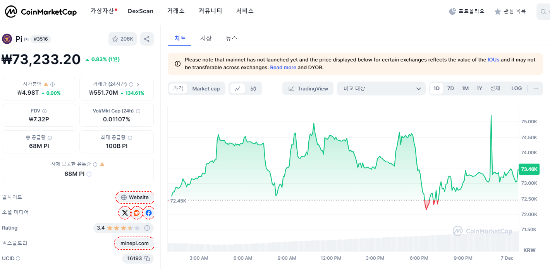Open the portfolio pie chart icon
The height and width of the screenshot is (269, 550).
tap(452, 12)
